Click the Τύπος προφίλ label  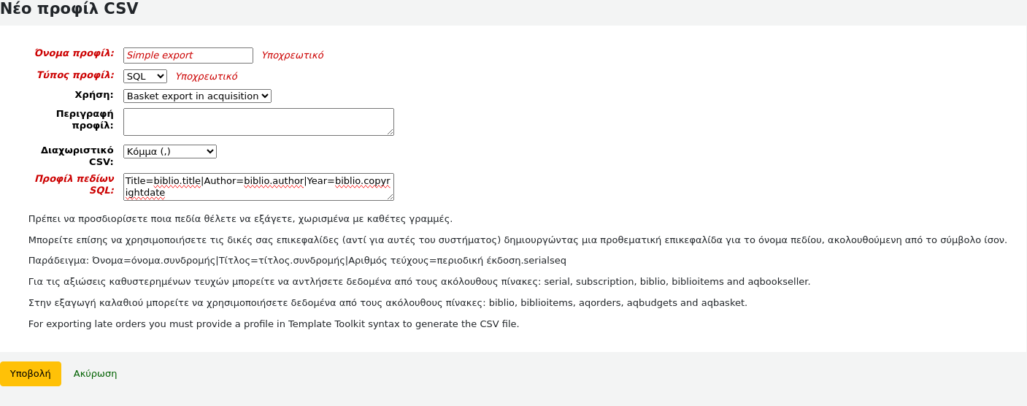pyautogui.click(x=75, y=75)
